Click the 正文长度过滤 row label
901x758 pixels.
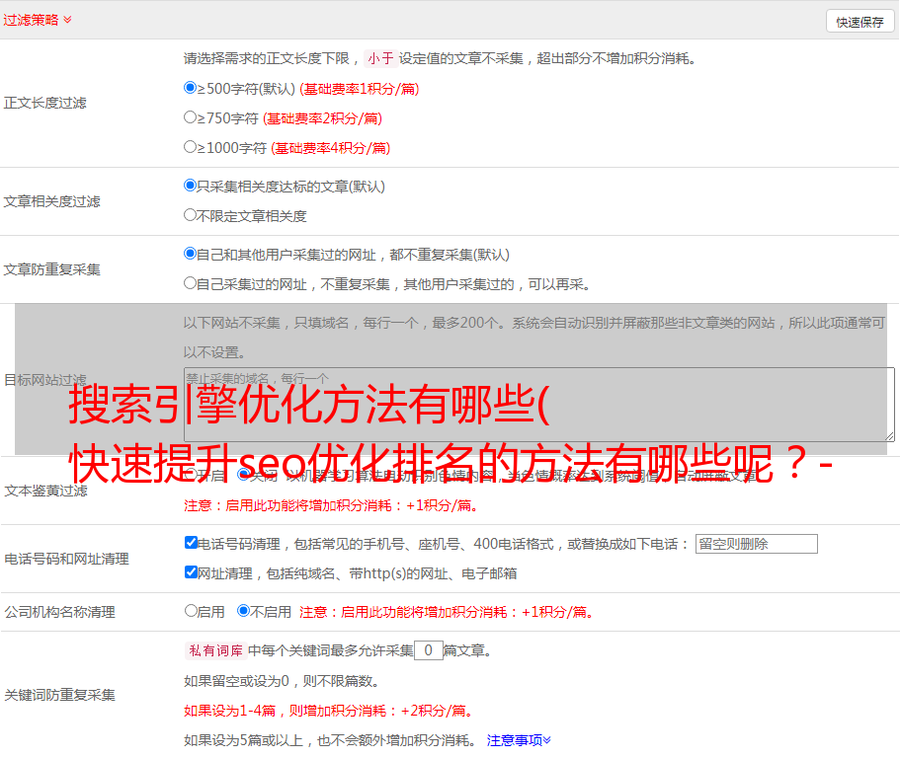pyautogui.click(x=44, y=103)
